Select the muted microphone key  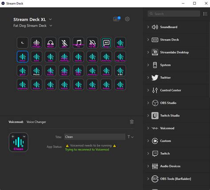click(64, 43)
